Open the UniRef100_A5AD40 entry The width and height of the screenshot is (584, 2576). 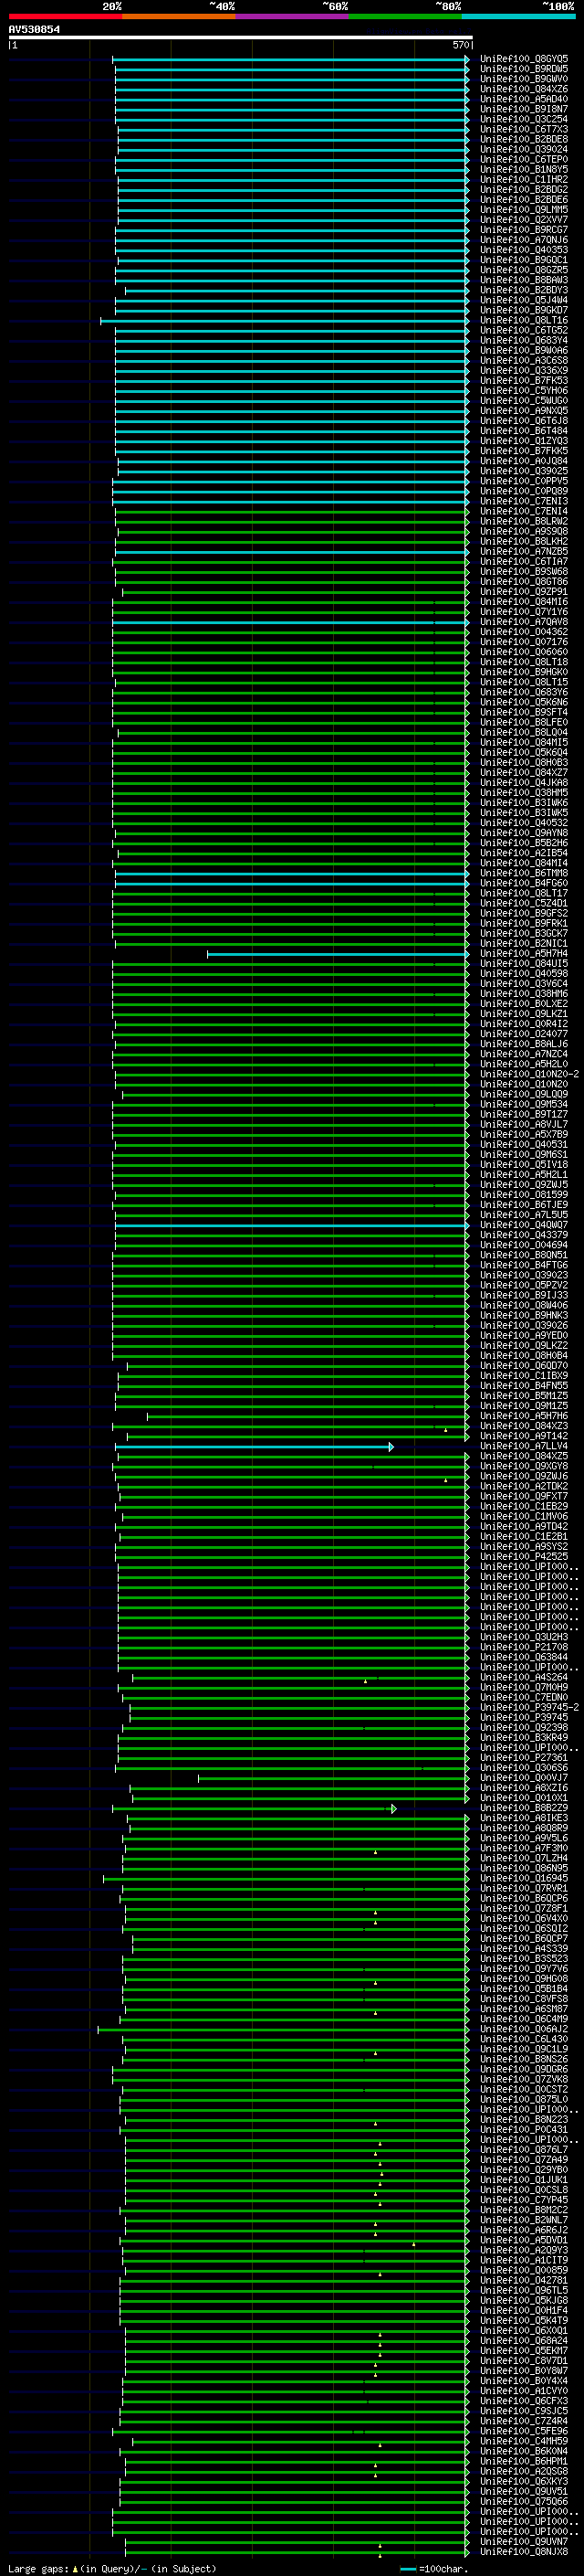(523, 99)
